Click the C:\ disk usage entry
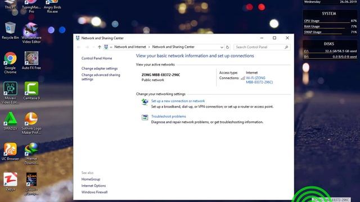This screenshot has width=360, height=202. tap(330, 51)
